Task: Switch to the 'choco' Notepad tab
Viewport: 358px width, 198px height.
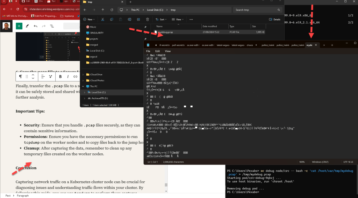Action: point(250,45)
